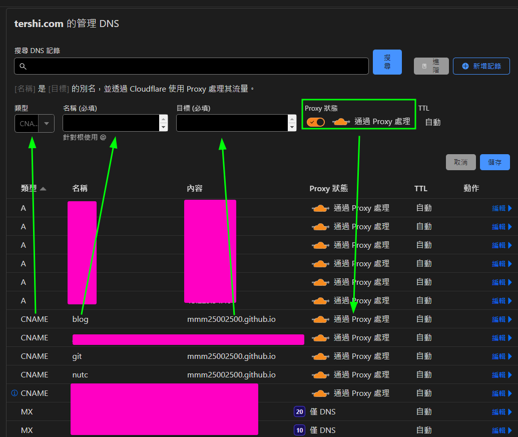Click the blog record name
The height and width of the screenshot is (437, 518).
pyautogui.click(x=80, y=319)
